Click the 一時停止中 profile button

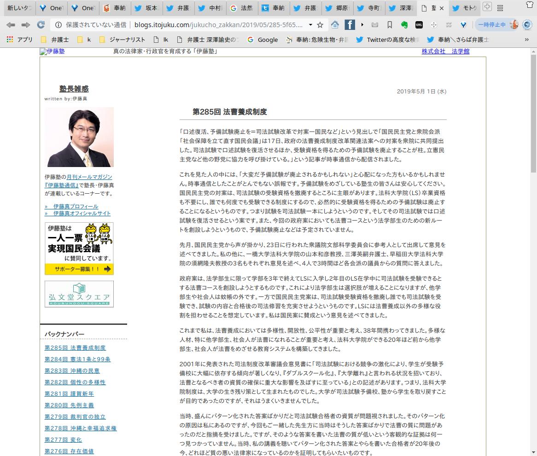click(x=497, y=25)
